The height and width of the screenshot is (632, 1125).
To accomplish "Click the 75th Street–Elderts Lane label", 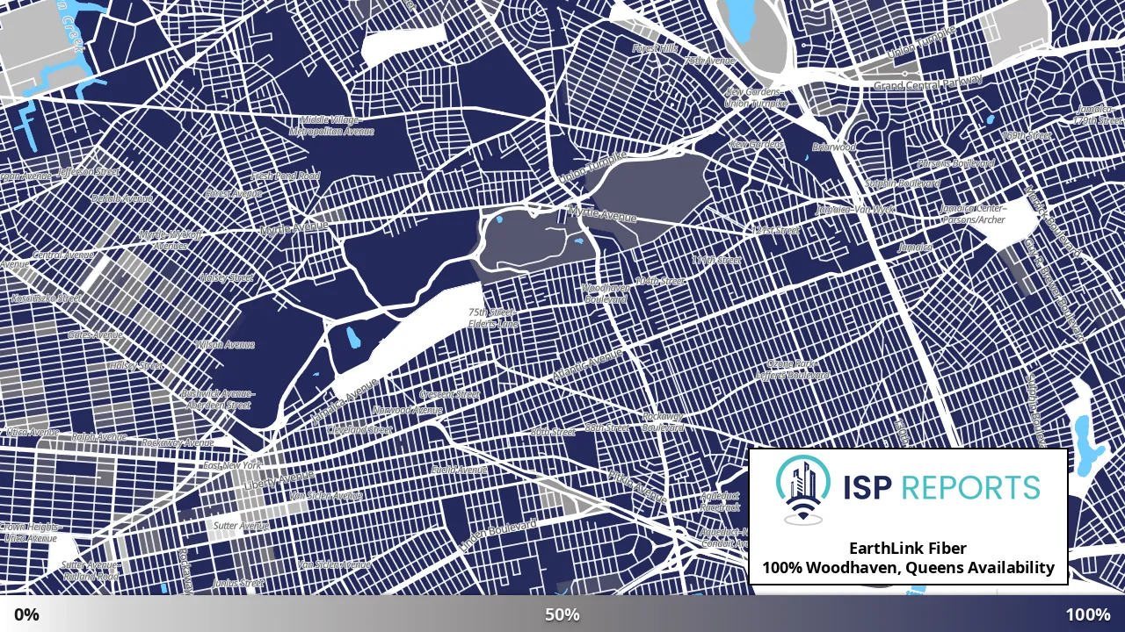I will (492, 318).
